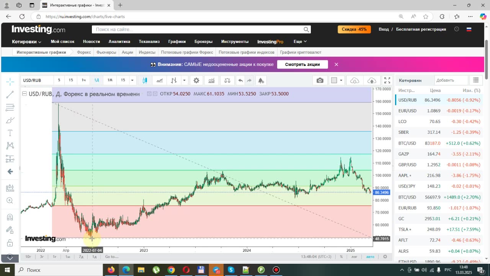The height and width of the screenshot is (276, 490).
Task: Switch to area chart style
Action: tap(159, 80)
